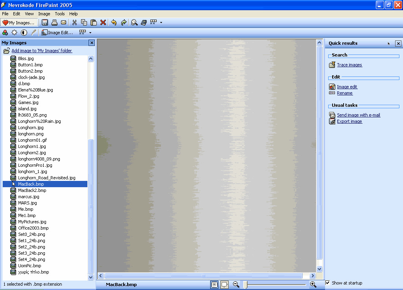Click the Print icon
The image size is (403, 290).
[x=54, y=22]
